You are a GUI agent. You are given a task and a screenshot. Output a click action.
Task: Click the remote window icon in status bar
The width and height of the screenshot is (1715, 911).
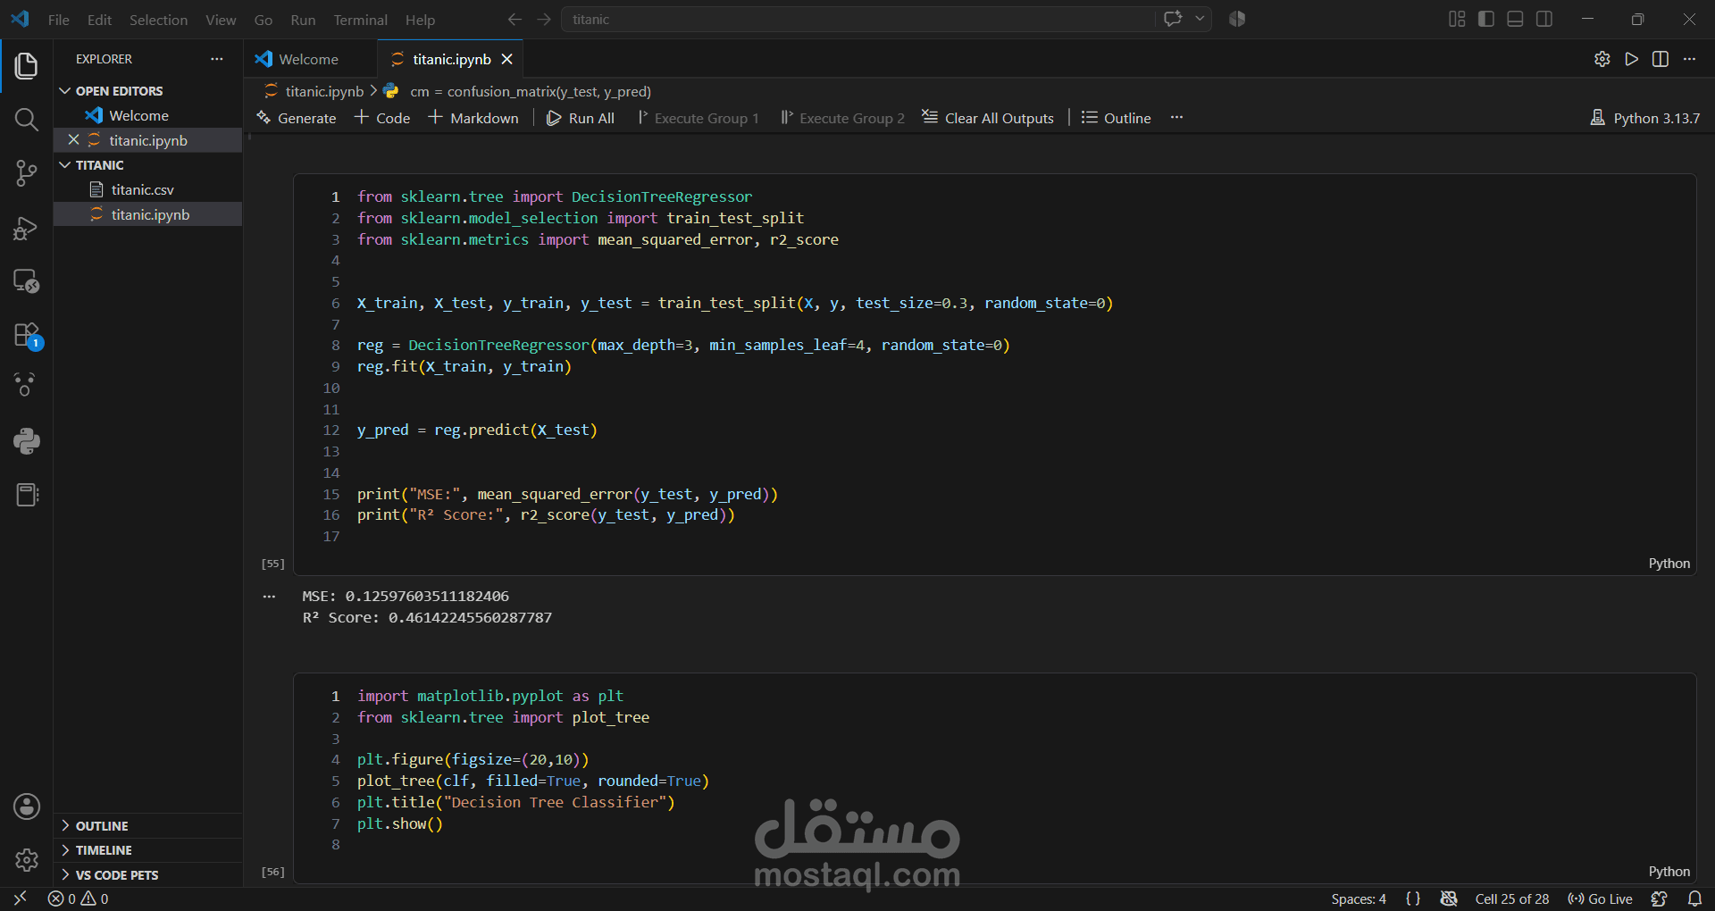[x=20, y=898]
